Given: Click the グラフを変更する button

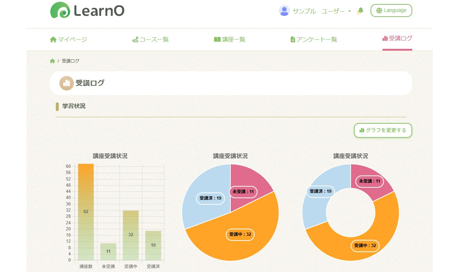Looking at the screenshot, I should (383, 130).
